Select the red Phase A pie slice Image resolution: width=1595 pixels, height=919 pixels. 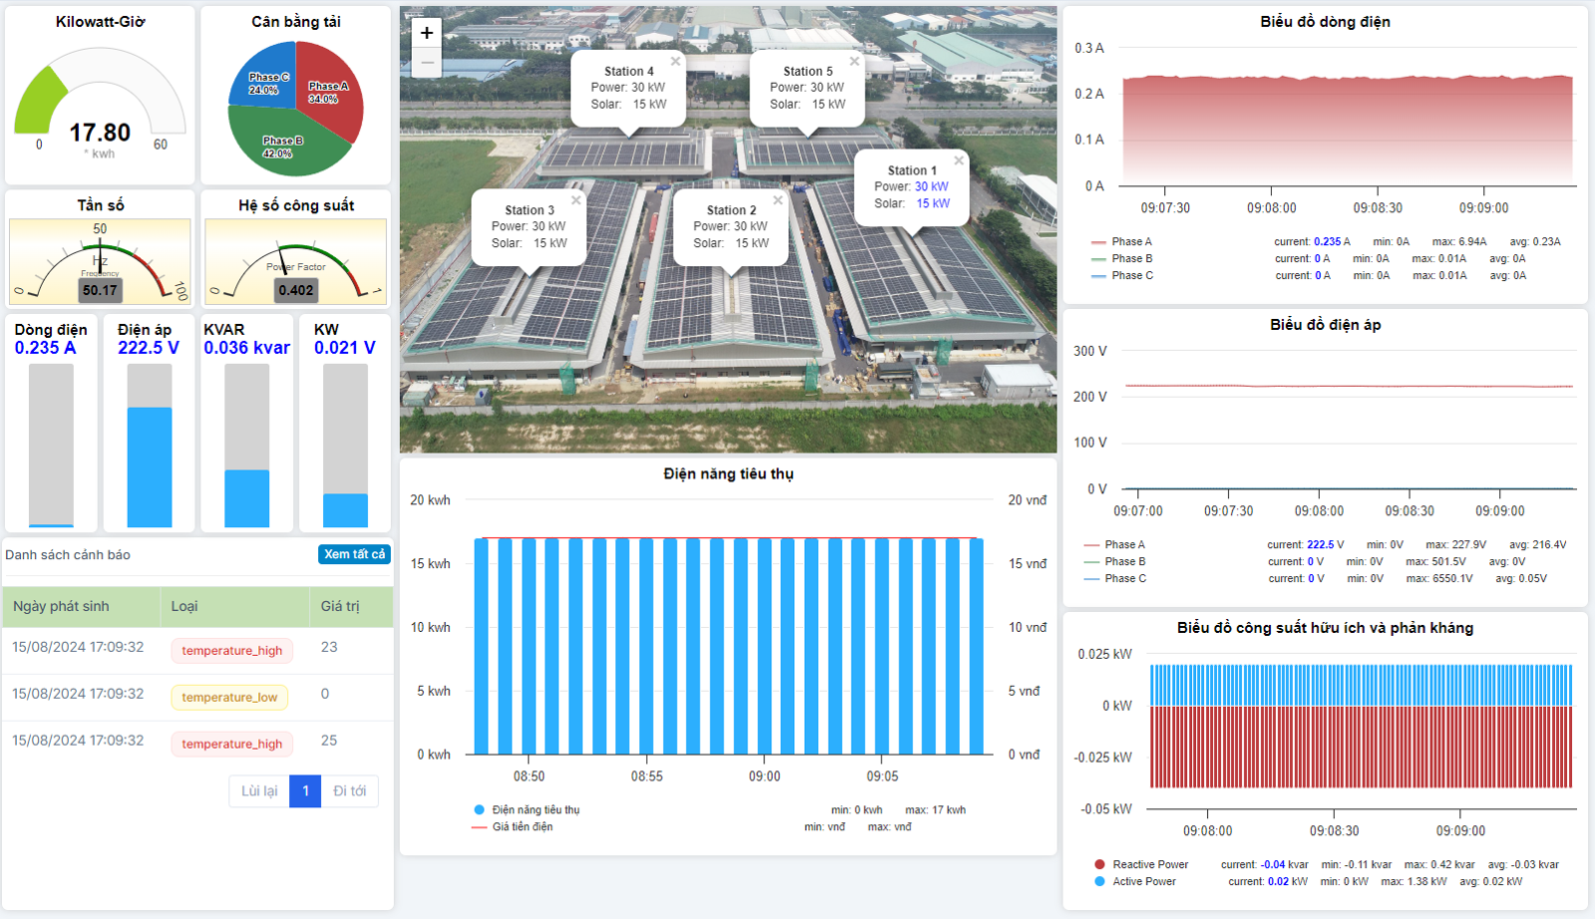point(334,100)
